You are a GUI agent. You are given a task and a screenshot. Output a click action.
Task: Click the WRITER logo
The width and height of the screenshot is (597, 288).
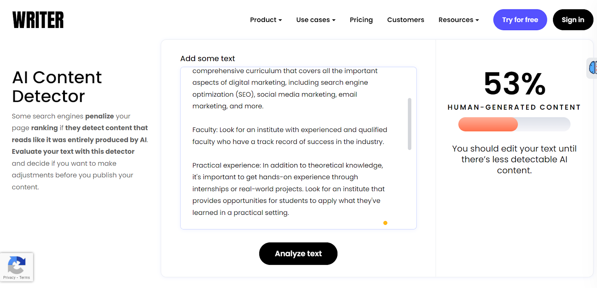38,20
